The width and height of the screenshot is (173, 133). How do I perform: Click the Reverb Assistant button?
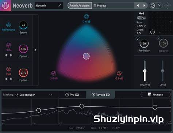pos(80,5)
